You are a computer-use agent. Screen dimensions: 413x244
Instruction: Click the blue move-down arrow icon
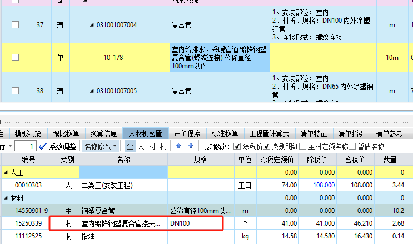point(191,146)
